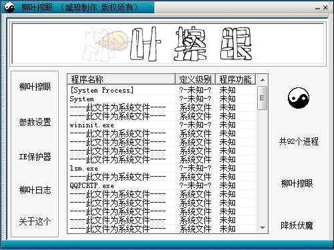Open 关于这个 about page
334x250 pixels.
pyautogui.click(x=35, y=221)
